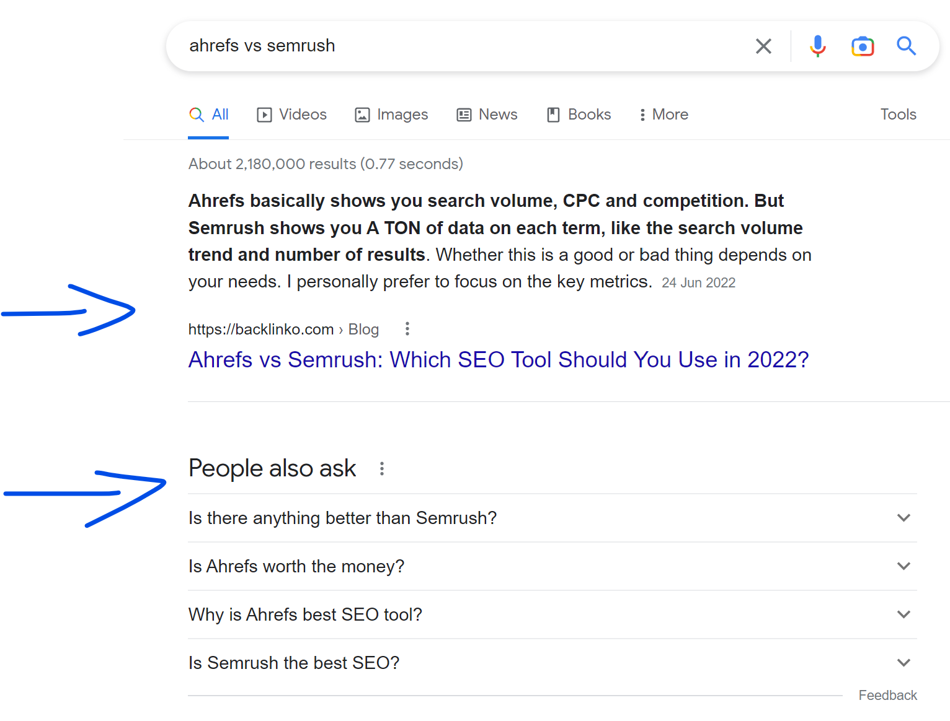Open the three-dot menu next to backlinko.com
Image resolution: width=950 pixels, height=721 pixels.
pyautogui.click(x=407, y=329)
